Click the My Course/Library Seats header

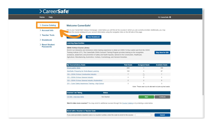click(x=76, y=65)
